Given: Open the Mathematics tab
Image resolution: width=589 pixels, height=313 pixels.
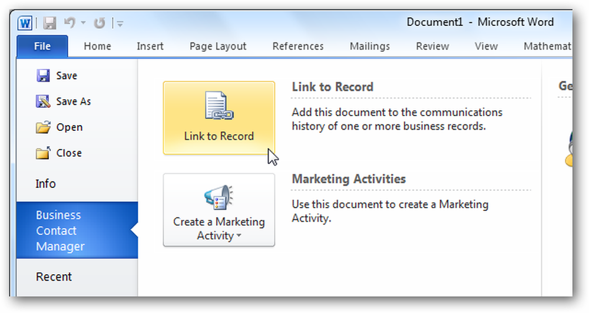Looking at the screenshot, I should coord(547,46).
